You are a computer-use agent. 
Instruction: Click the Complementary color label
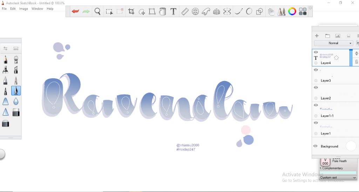coord(332,168)
